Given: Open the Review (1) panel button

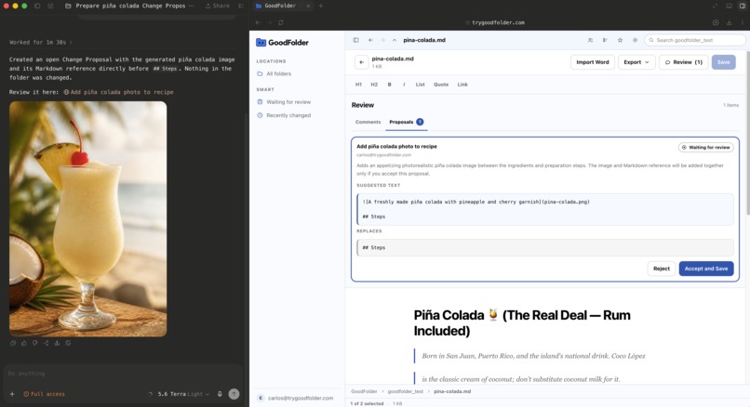Looking at the screenshot, I should [x=684, y=62].
